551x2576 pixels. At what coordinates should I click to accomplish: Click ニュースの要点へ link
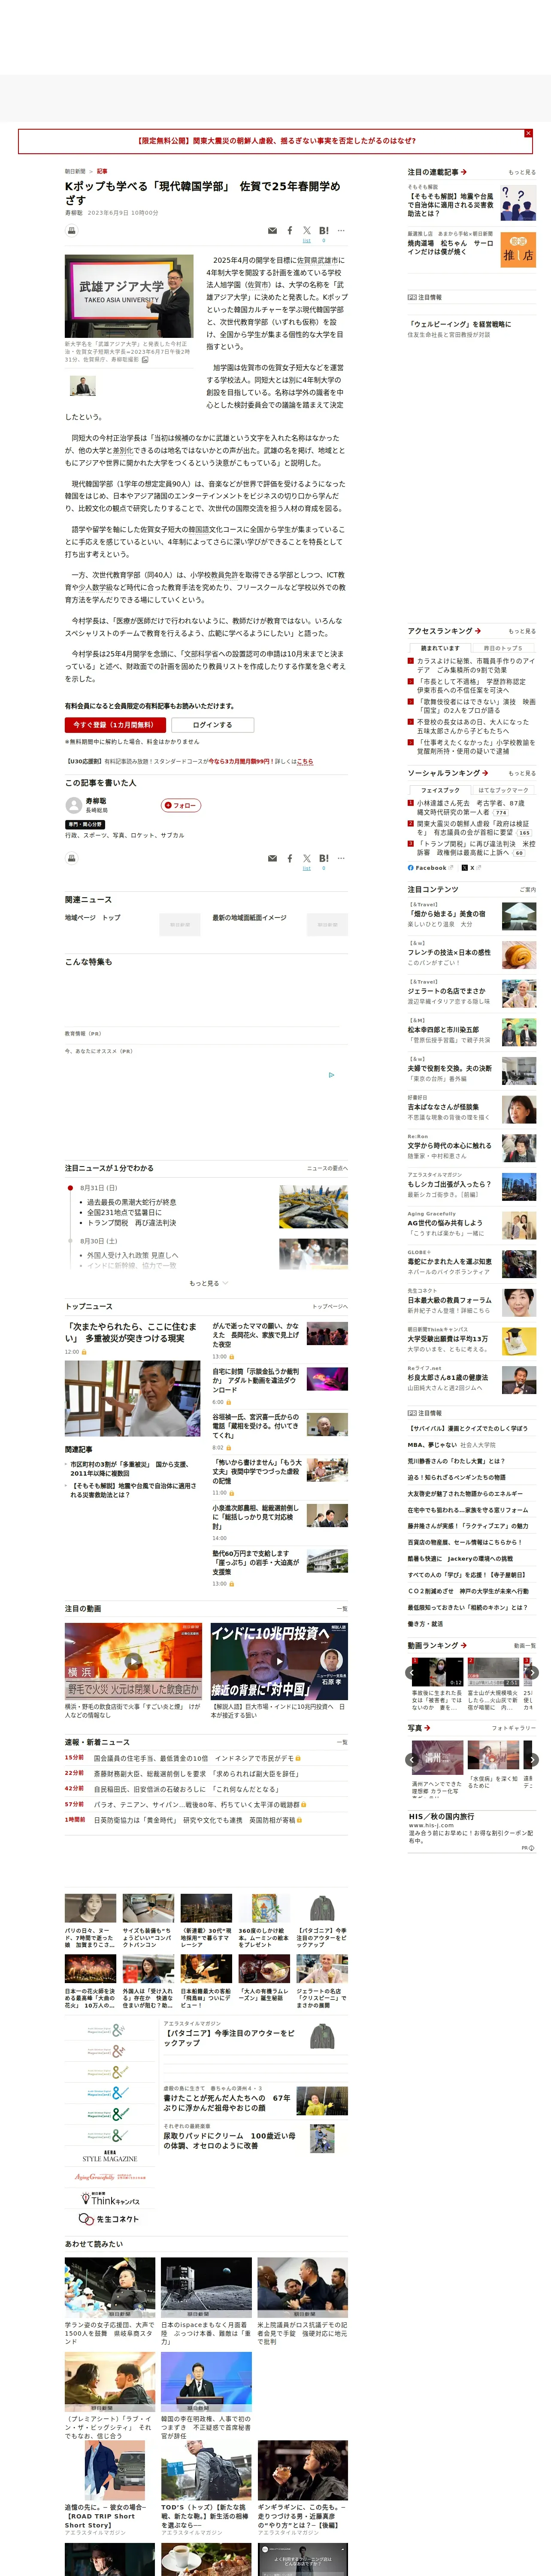coord(327,1168)
